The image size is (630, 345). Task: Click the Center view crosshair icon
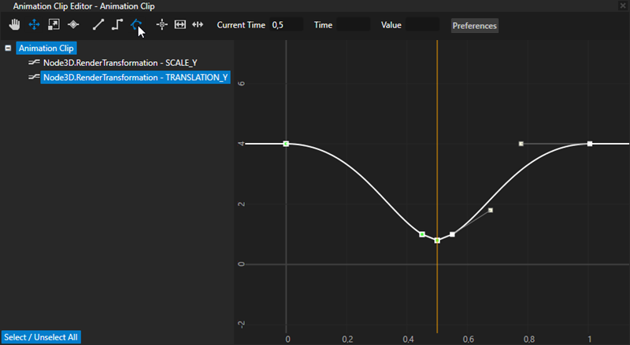coord(162,25)
